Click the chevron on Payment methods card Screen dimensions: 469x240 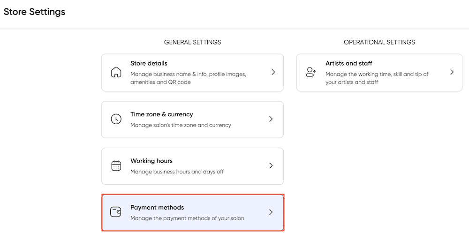pos(271,212)
